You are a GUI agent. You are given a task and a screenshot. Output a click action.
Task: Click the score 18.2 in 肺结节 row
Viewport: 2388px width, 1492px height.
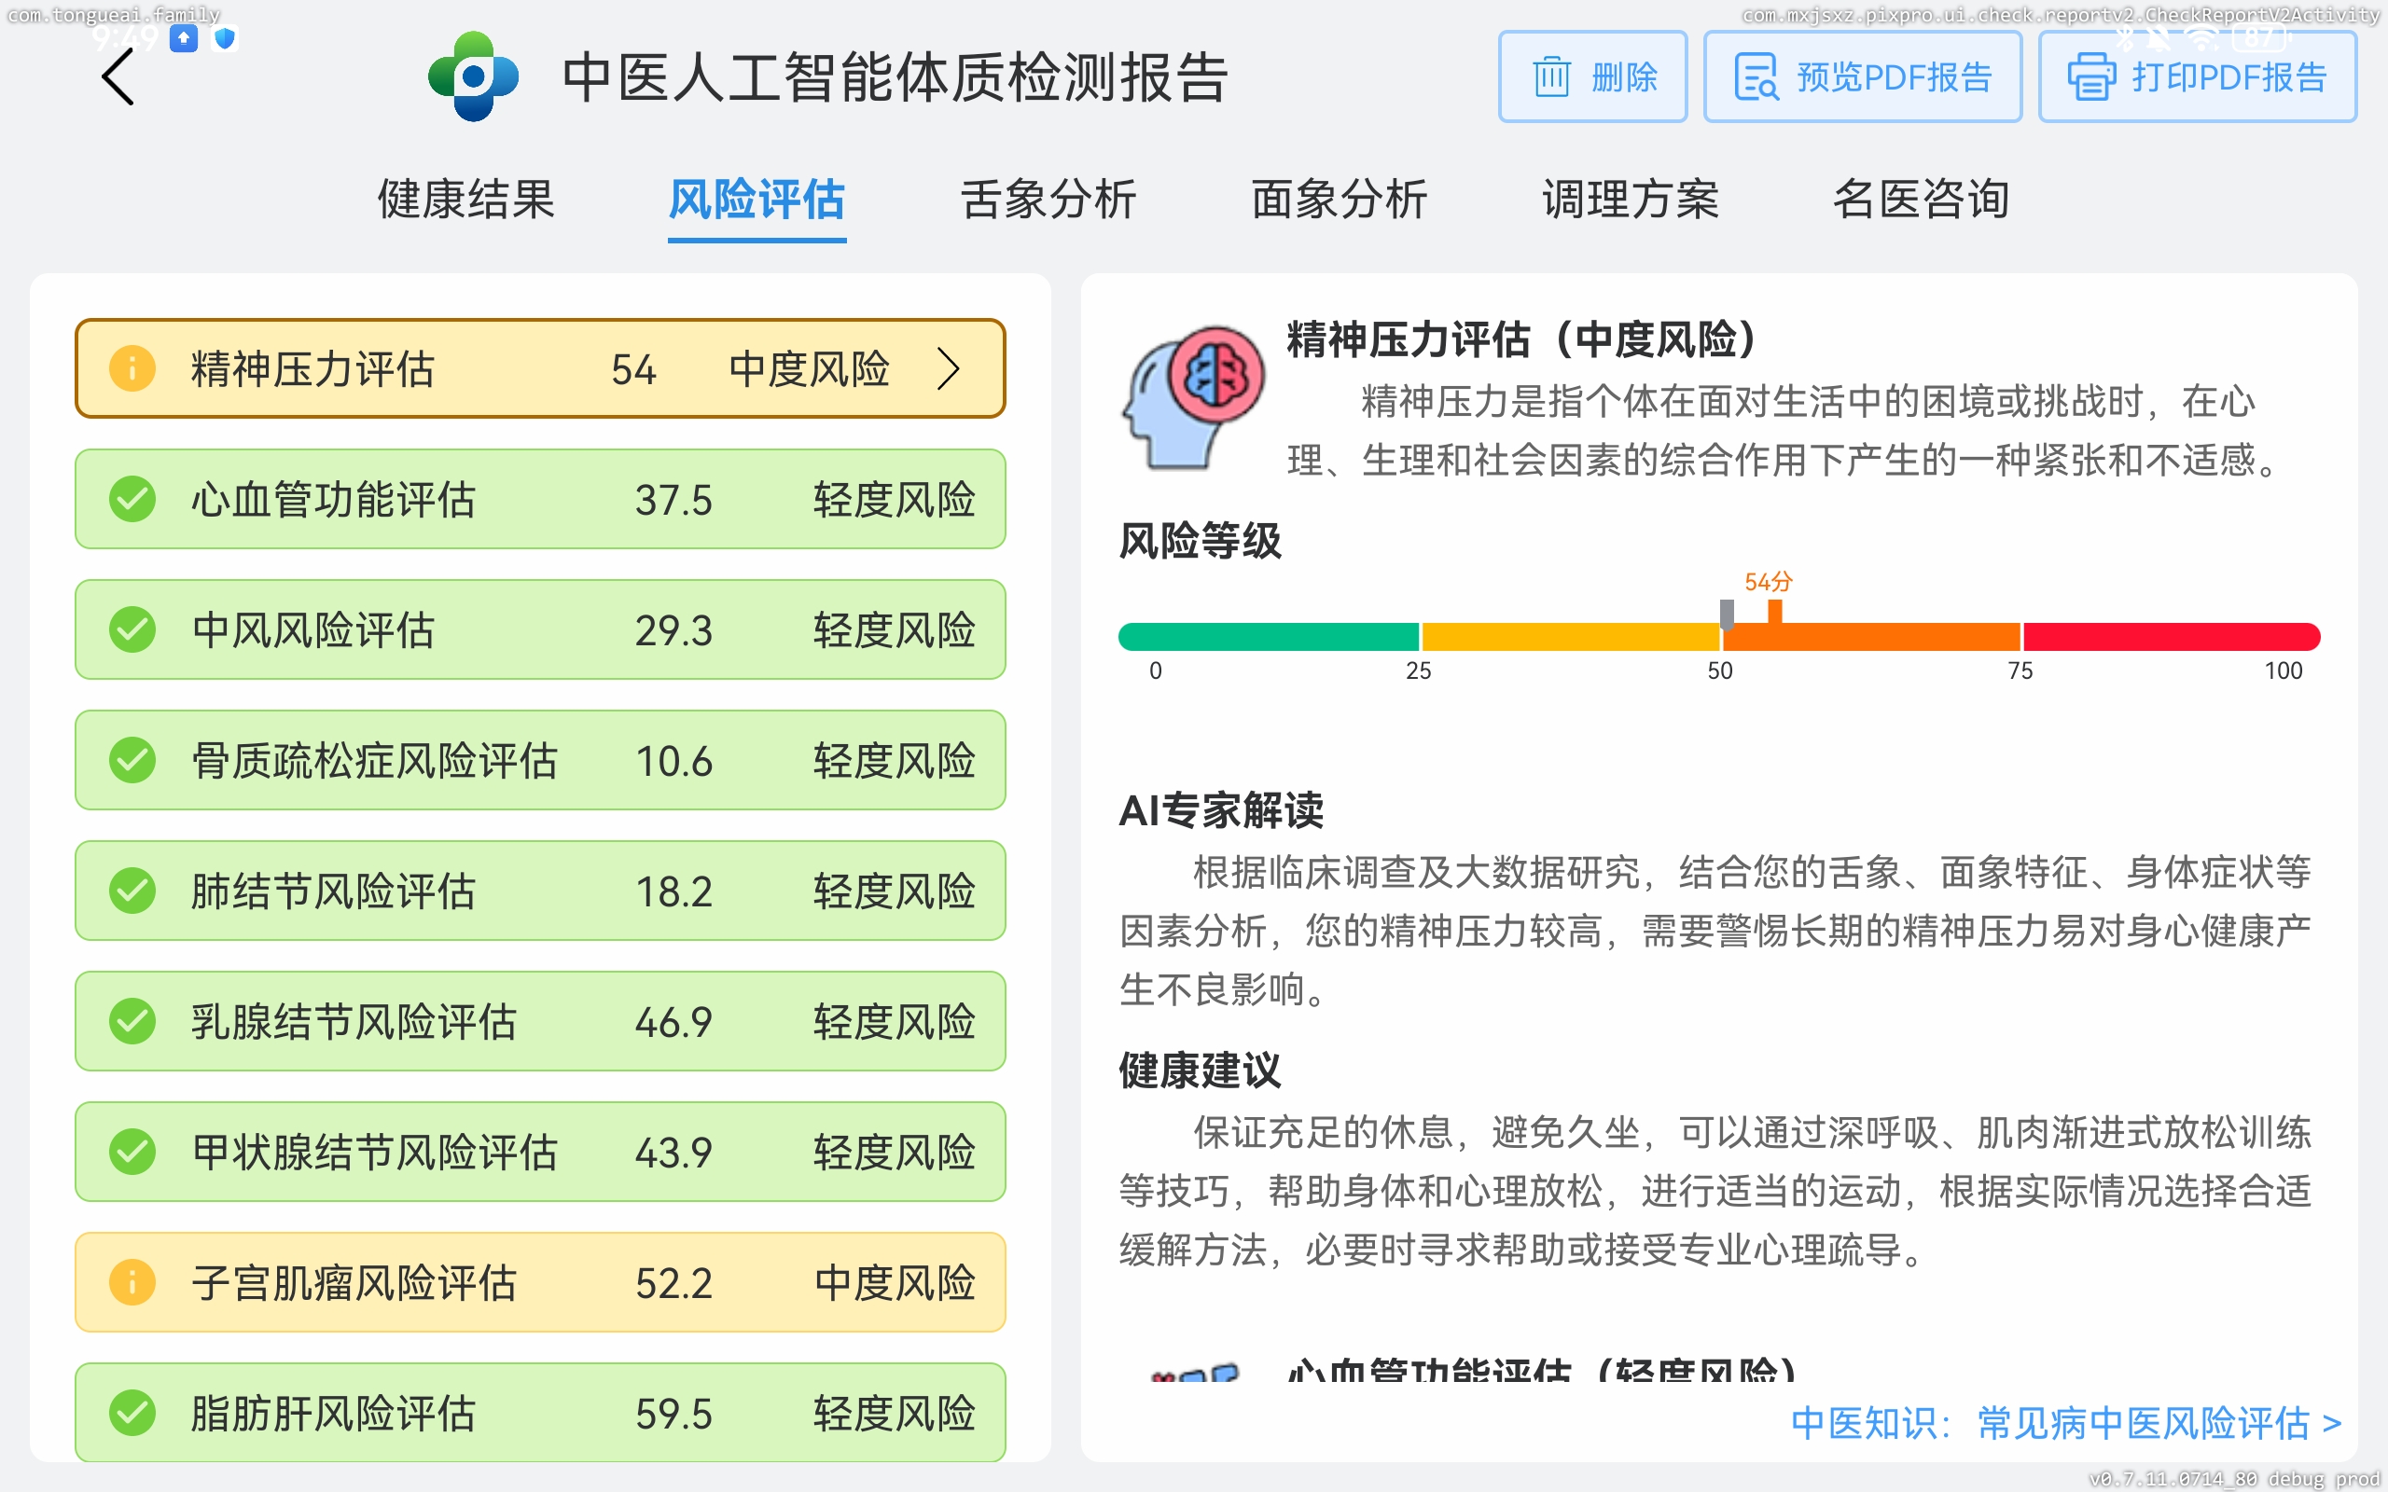coord(673,892)
